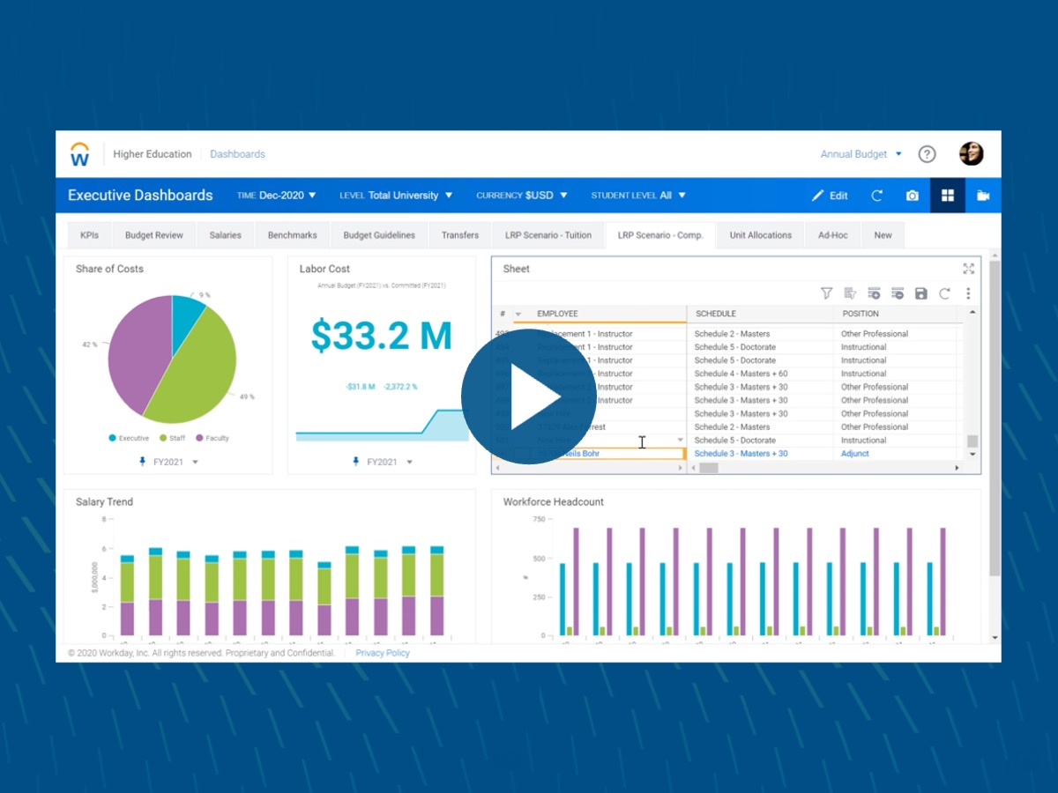Viewport: 1058px width, 793px height.
Task: Expand the Sheet panel to full screen
Action: pyautogui.click(x=968, y=269)
